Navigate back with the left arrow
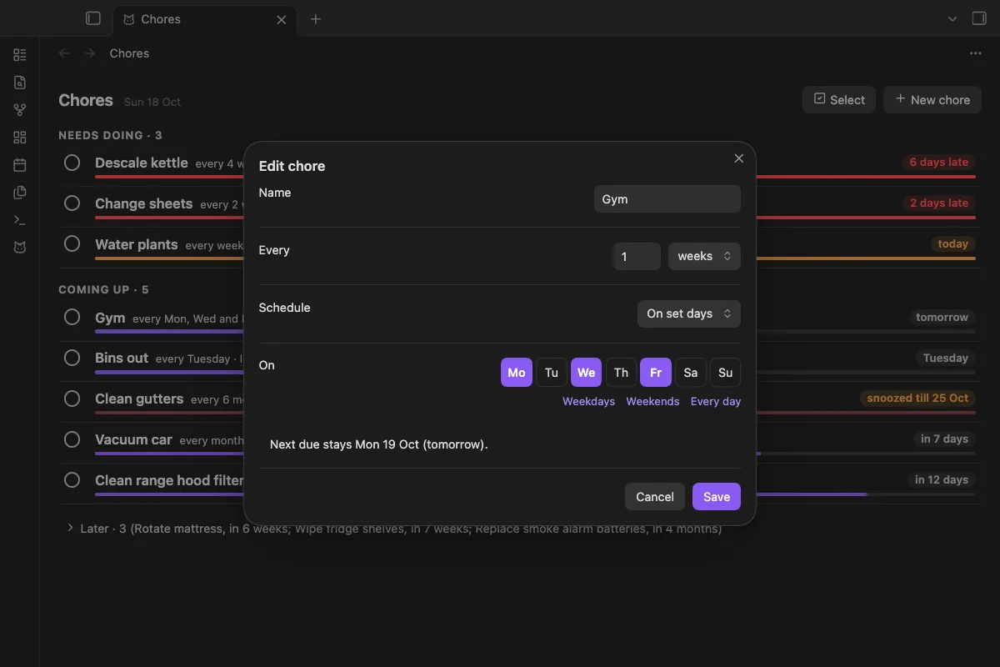The image size is (1000, 667). (x=64, y=53)
